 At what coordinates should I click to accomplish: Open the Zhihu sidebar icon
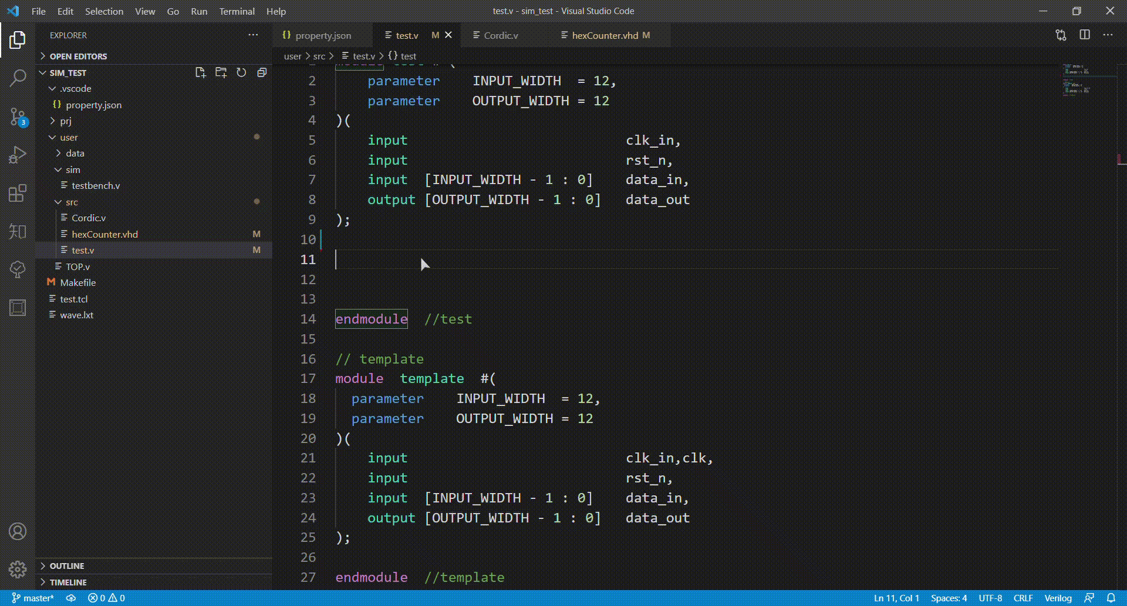click(18, 231)
